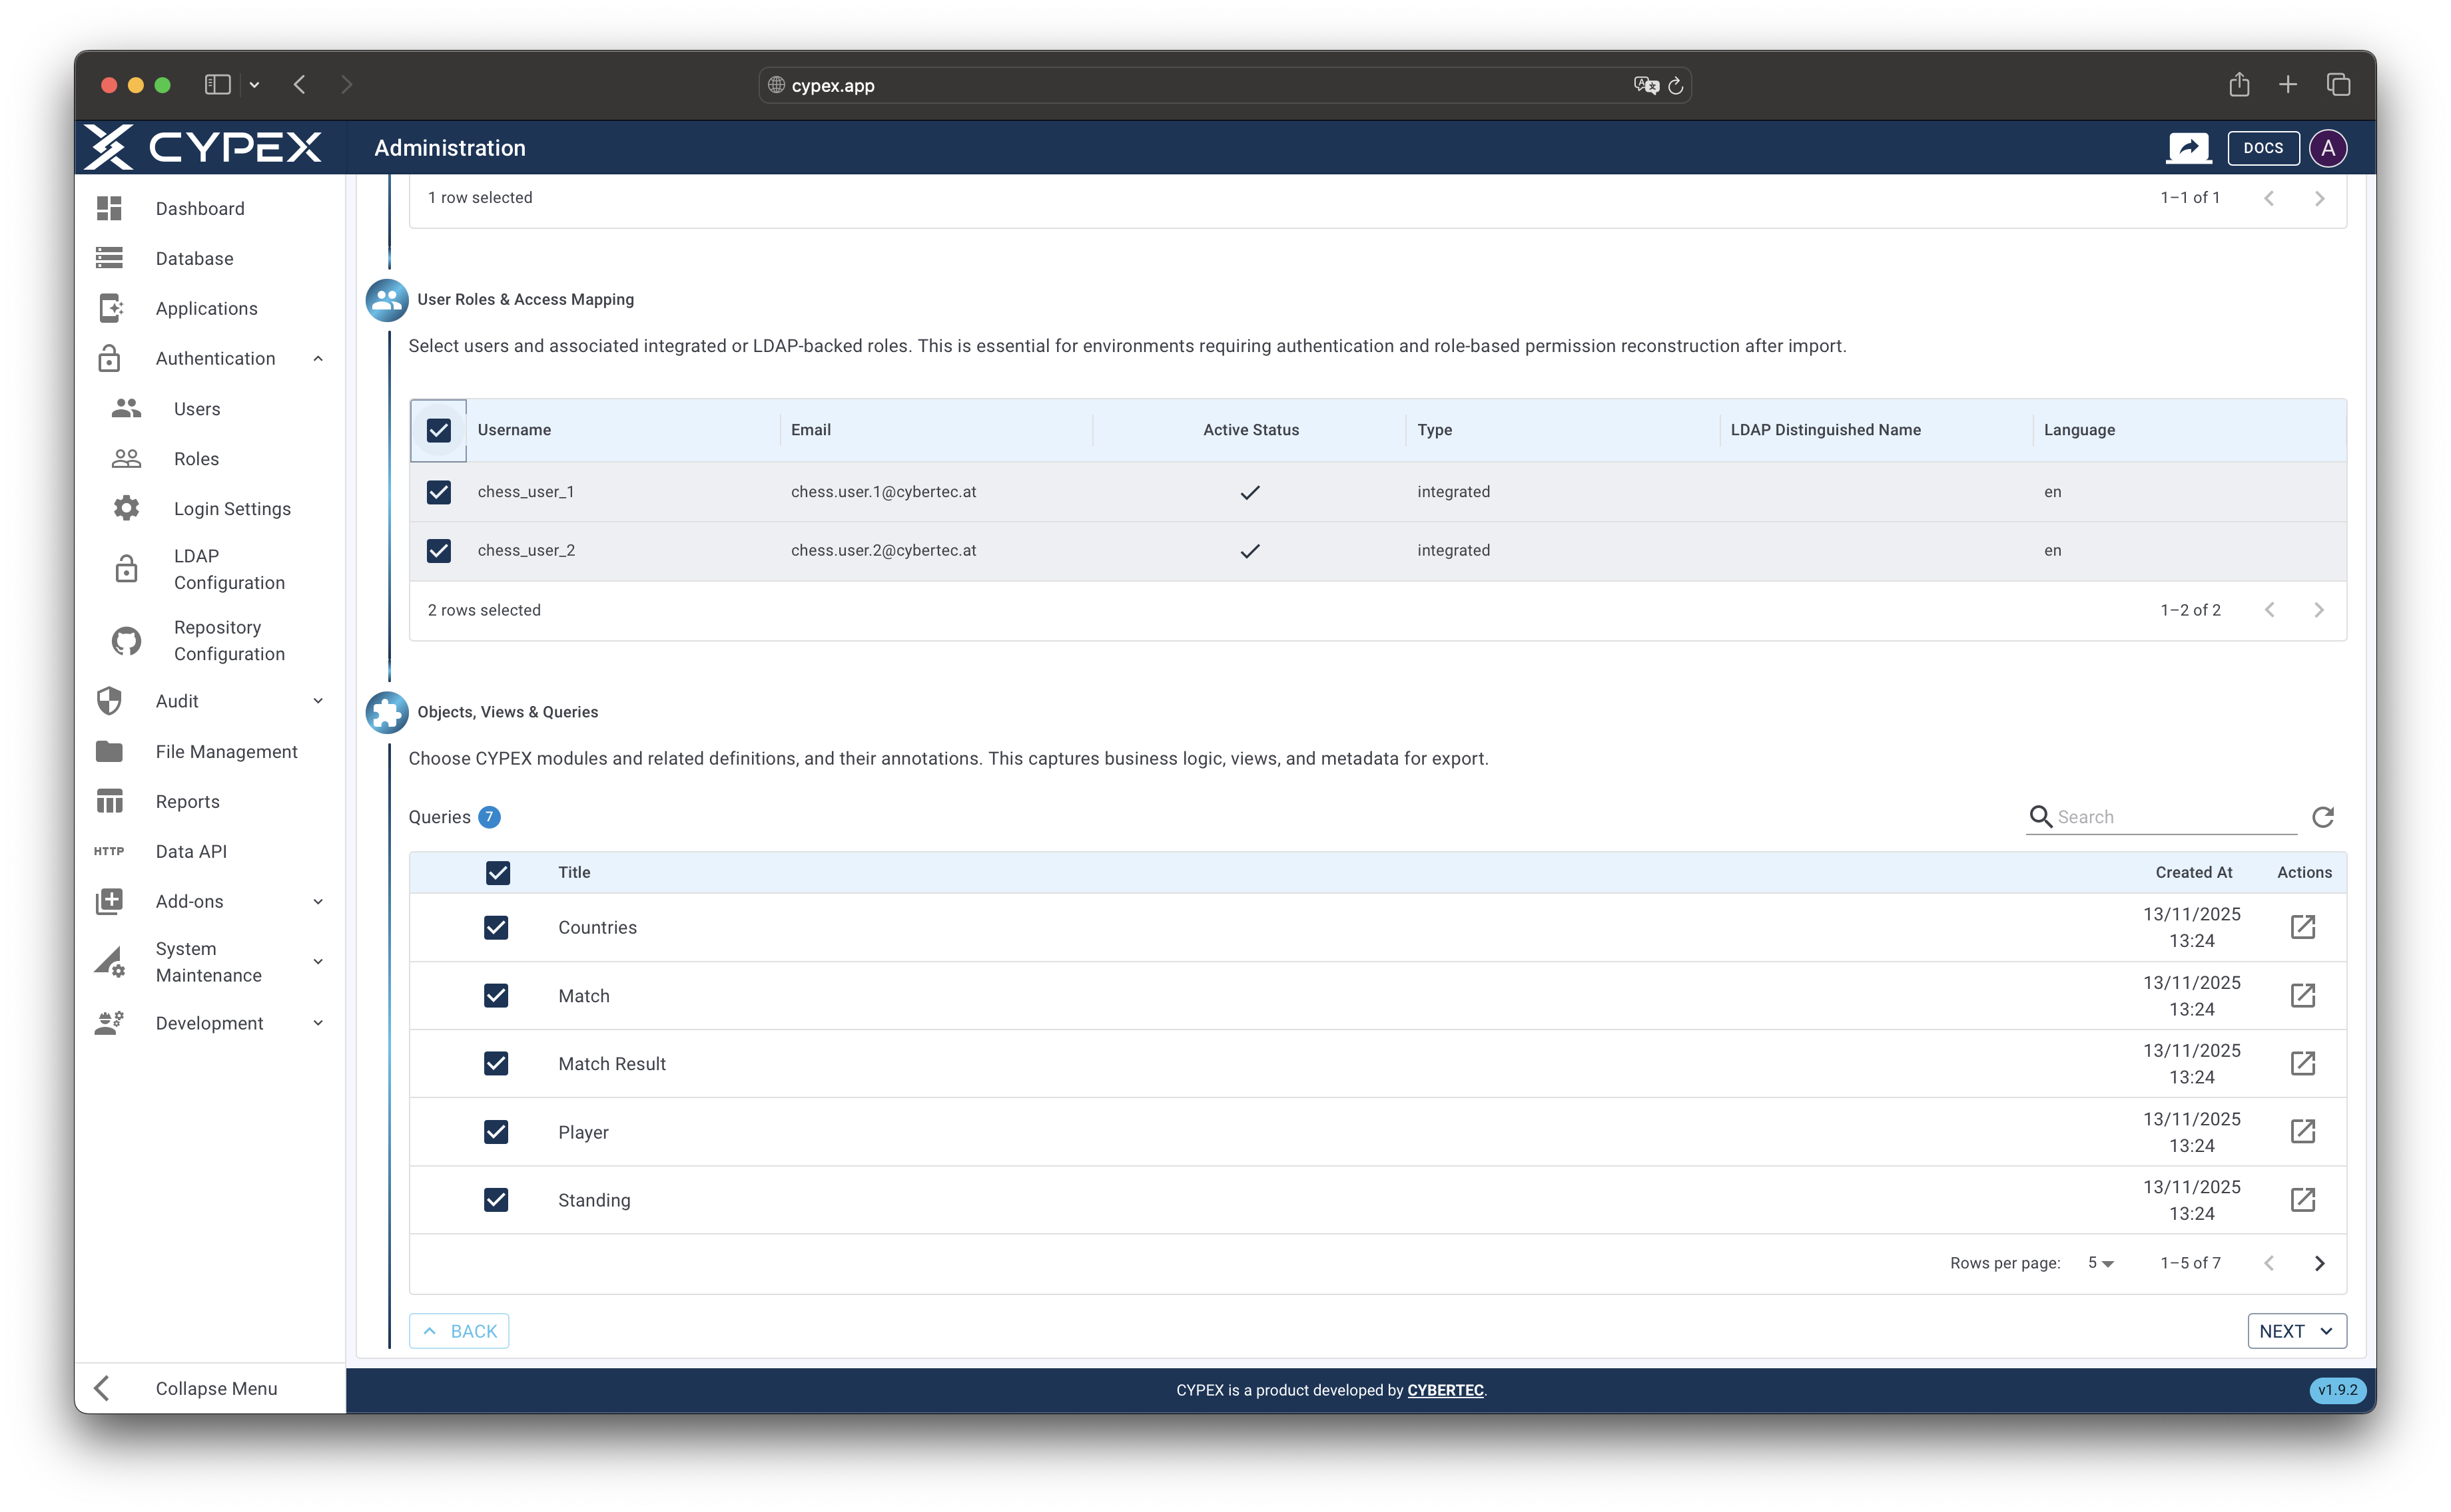Open the Rows per page dropdown
The width and height of the screenshot is (2451, 1512).
point(2099,1263)
